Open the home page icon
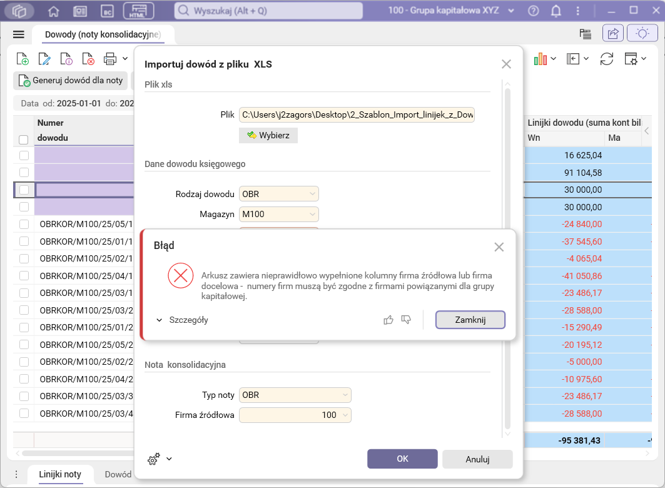This screenshot has height=488, width=665. 53,11
